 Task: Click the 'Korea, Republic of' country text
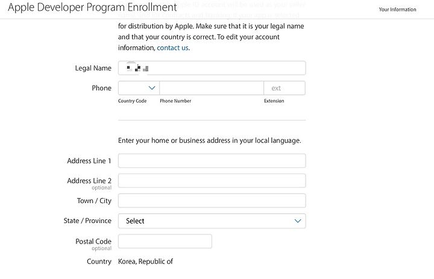(145, 262)
